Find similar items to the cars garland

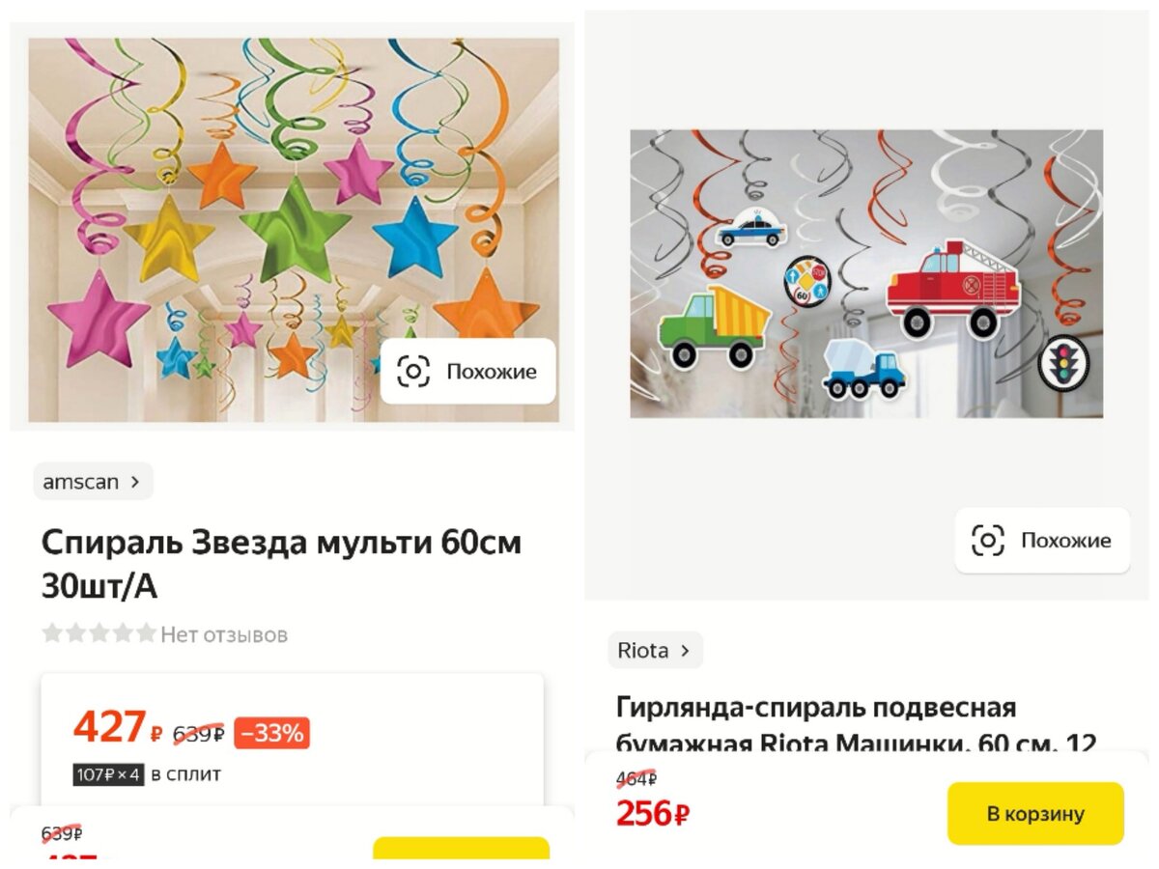[x=1042, y=540]
